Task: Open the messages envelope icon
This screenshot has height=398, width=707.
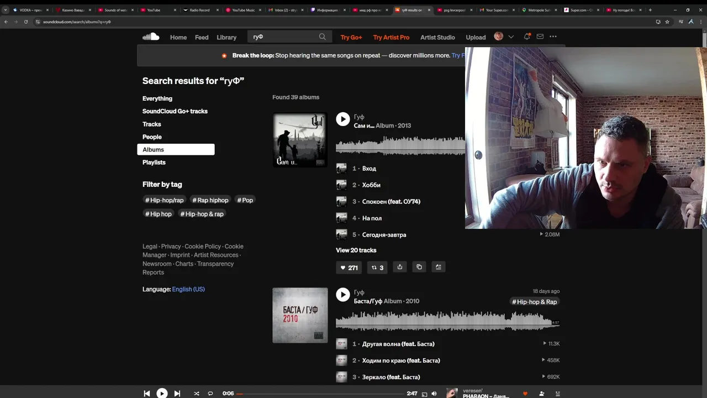Action: pyautogui.click(x=540, y=36)
